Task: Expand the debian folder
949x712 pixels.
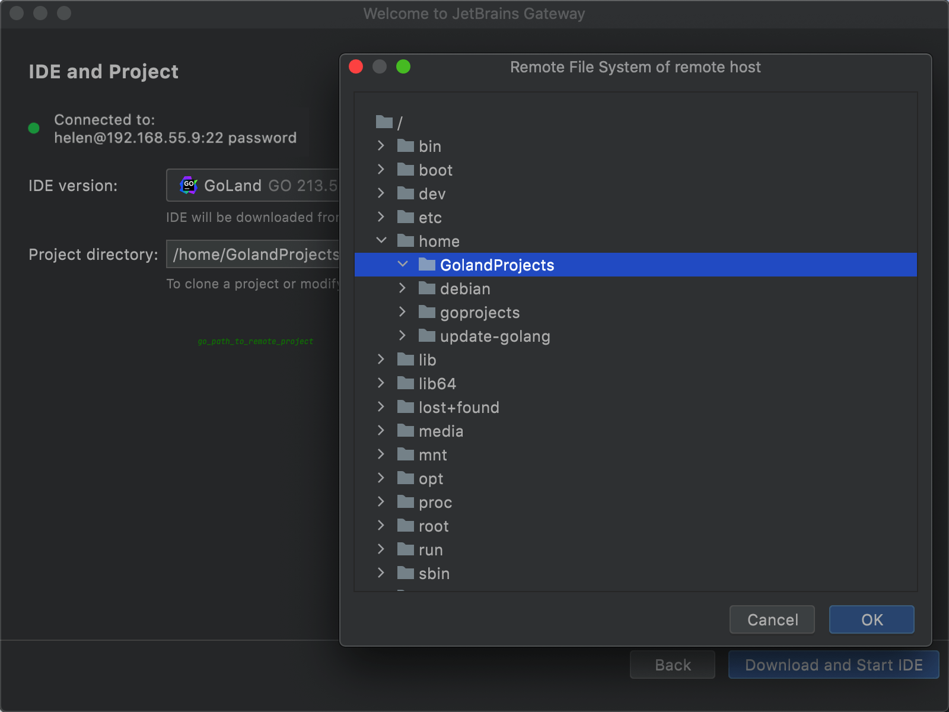Action: pyautogui.click(x=403, y=288)
